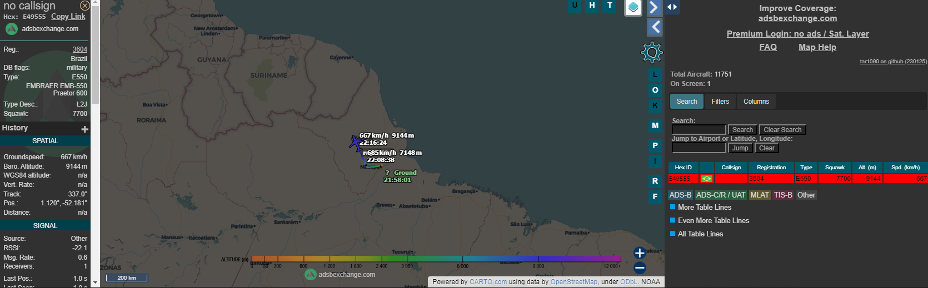Expand the History section with plus icon
Image resolution: width=928 pixels, height=288 pixels.
(x=85, y=129)
